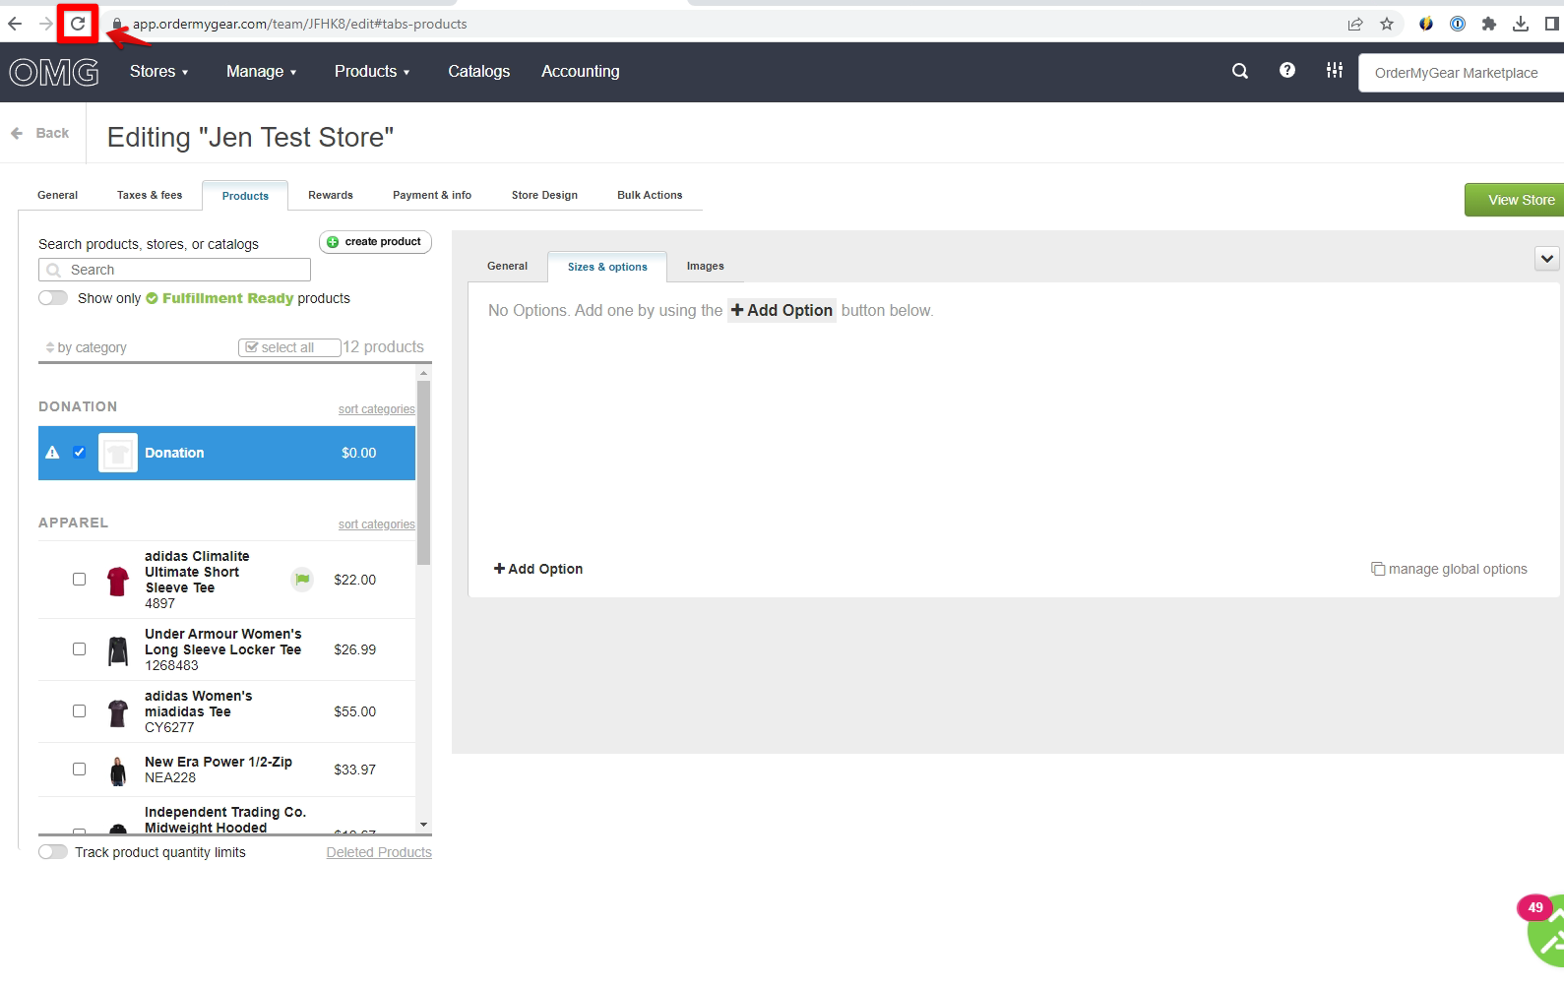This screenshot has height=986, width=1564.
Task: Click the yellow-blue extension icon
Action: click(x=1426, y=24)
